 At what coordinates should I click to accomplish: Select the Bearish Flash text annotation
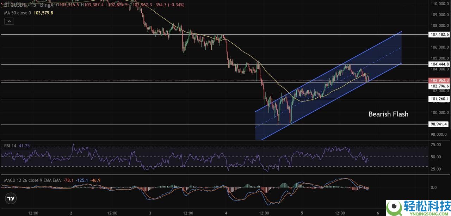click(388, 114)
